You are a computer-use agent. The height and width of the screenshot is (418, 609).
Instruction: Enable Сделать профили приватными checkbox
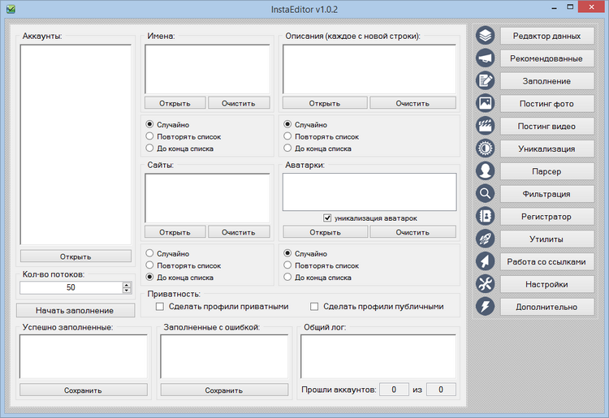click(x=160, y=307)
